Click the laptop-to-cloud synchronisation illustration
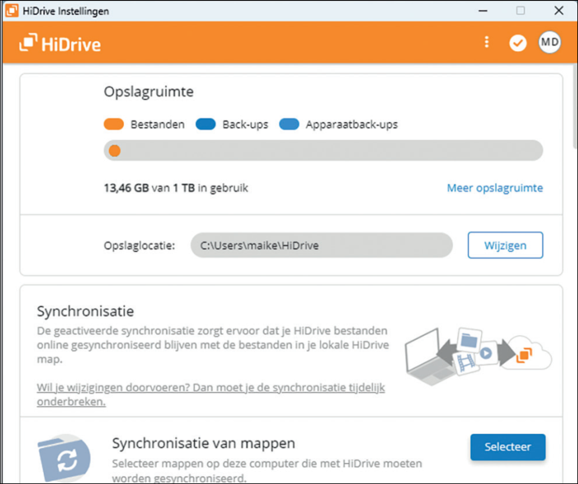Screen dimensions: 578x484 tap(478, 356)
